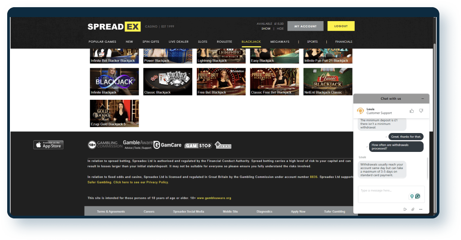
Task: Click the chat conversation scrollbar
Action: [428, 168]
